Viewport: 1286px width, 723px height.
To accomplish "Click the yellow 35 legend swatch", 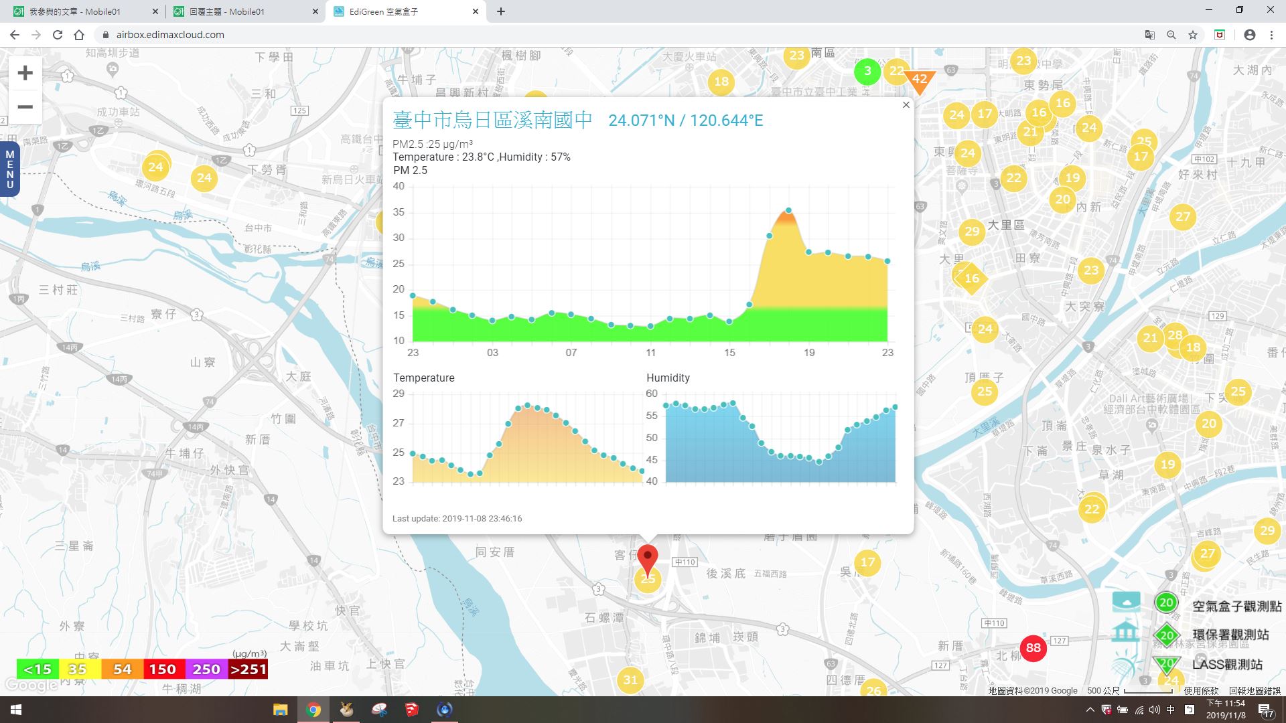I will [80, 669].
